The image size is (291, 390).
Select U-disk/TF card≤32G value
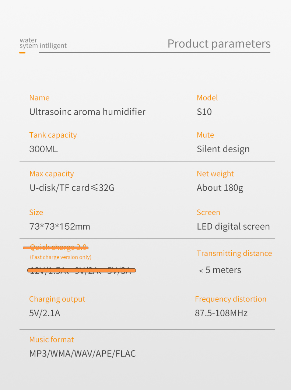[72, 188]
